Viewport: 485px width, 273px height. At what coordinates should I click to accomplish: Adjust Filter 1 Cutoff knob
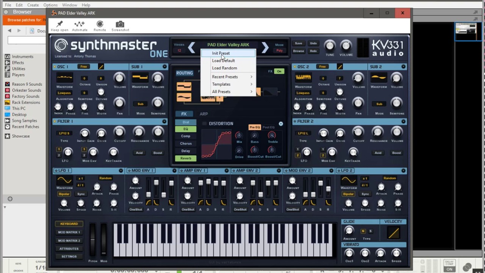(119, 132)
